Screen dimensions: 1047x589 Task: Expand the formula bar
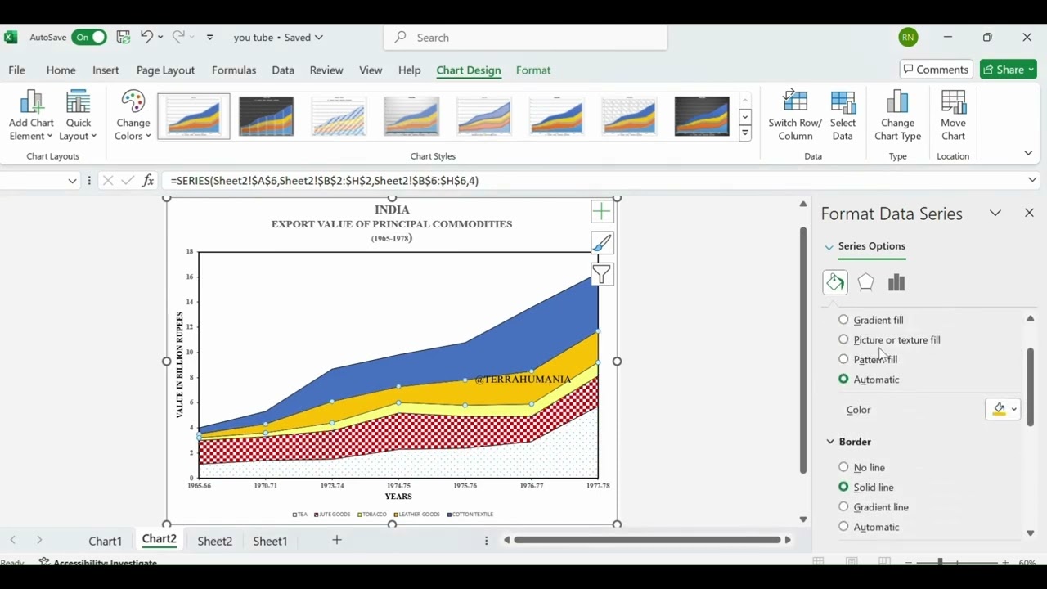coord(1032,180)
